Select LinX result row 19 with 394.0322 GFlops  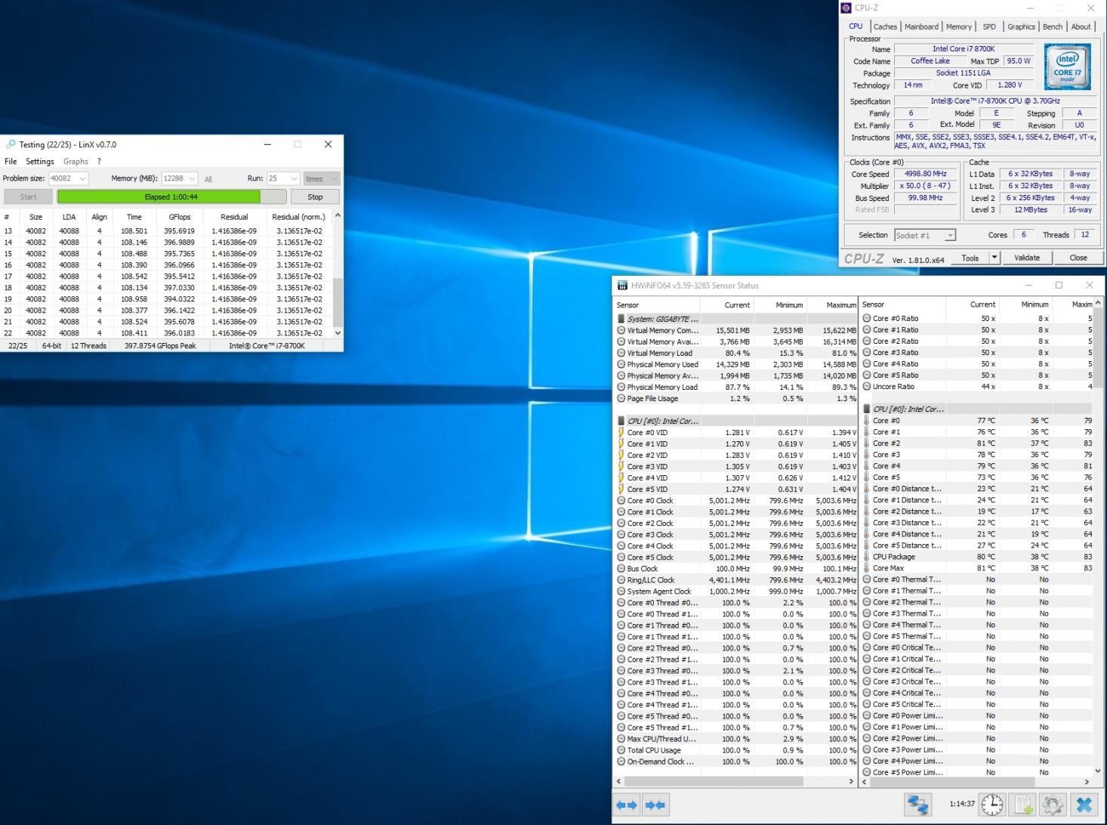pyautogui.click(x=167, y=299)
